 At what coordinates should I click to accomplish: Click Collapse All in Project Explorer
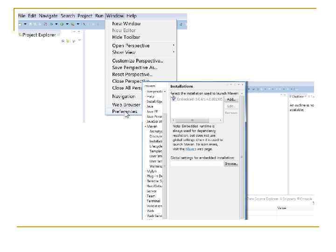coord(63,41)
